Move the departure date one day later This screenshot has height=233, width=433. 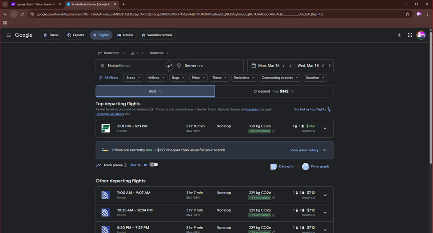pos(290,66)
